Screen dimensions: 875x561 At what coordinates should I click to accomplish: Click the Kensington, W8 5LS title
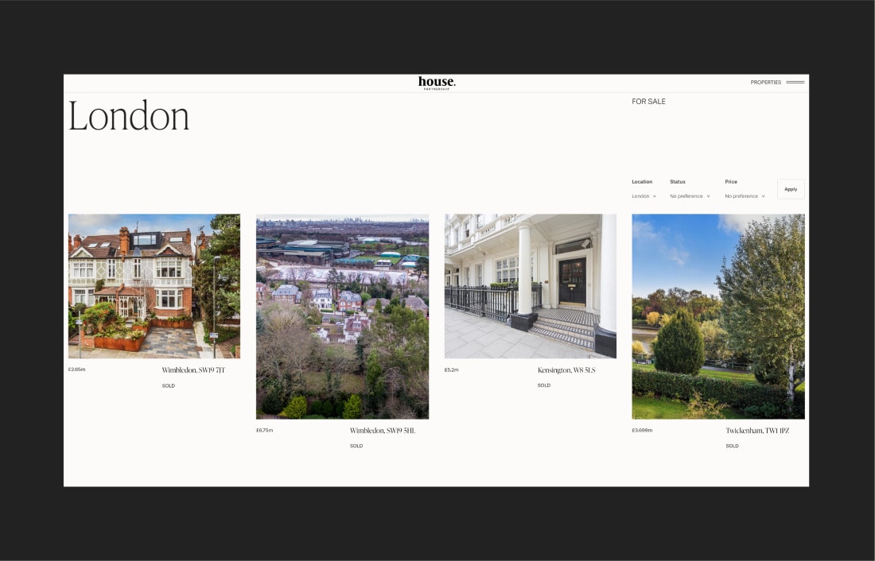tap(566, 370)
